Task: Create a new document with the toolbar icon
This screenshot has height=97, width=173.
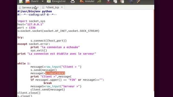Action: 21,1
